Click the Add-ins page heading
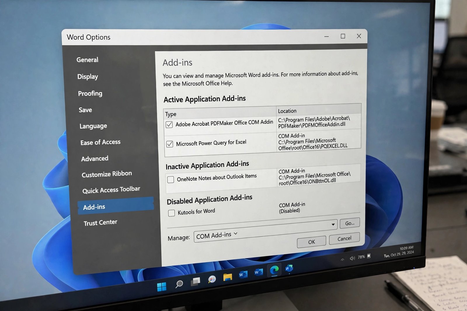The image size is (467, 311). point(177,63)
